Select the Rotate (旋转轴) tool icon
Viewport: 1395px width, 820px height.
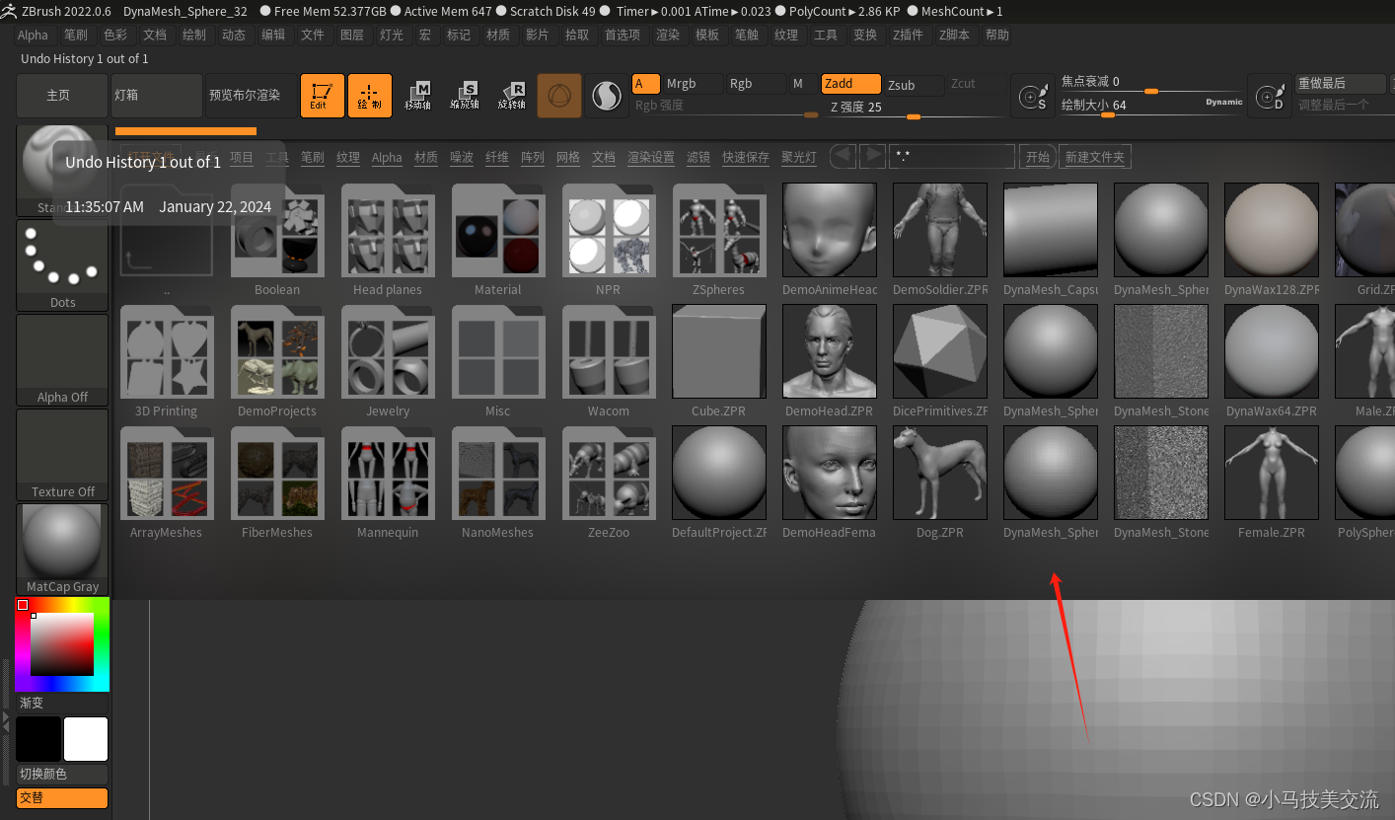(512, 96)
